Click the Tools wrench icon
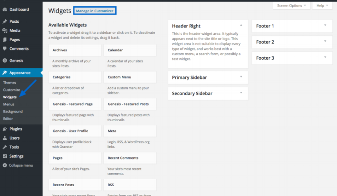Image resolution: width=337 pixels, height=196 pixels. click(5, 147)
